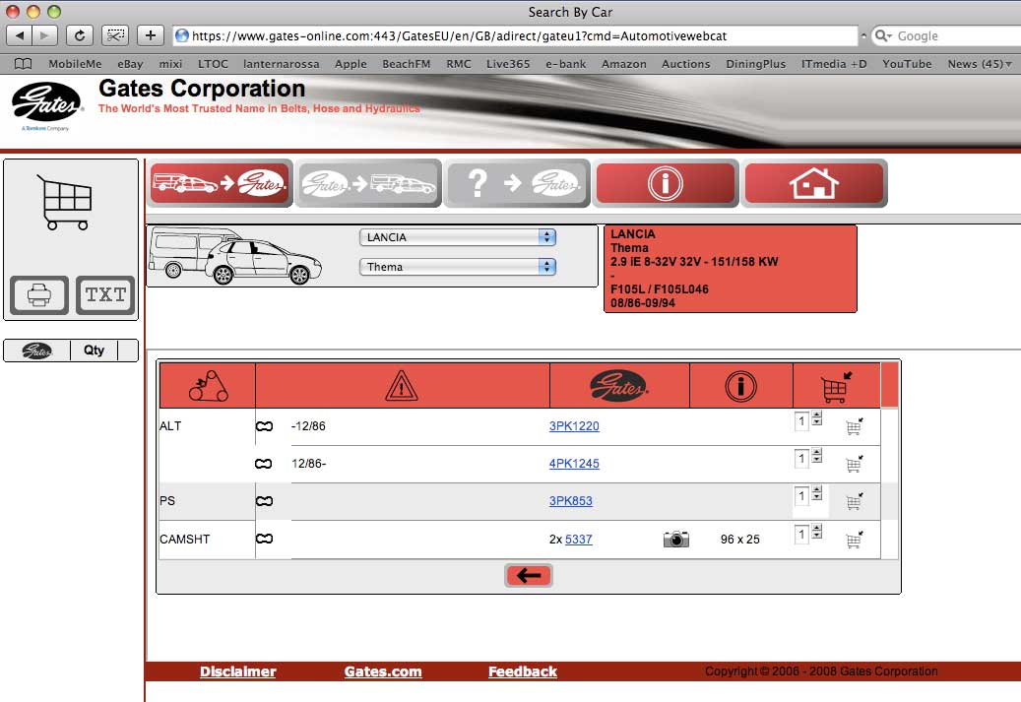This screenshot has height=702, width=1021.
Task: Open bookmarks book icon
Action: tap(24, 64)
